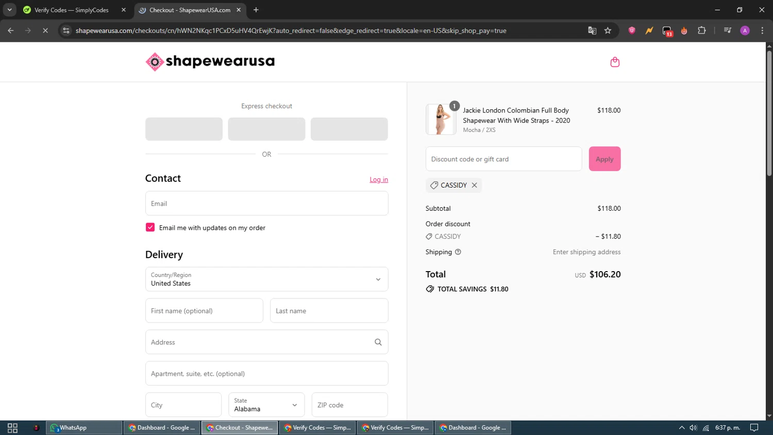Image resolution: width=773 pixels, height=435 pixels.
Task: Focus the Address field
Action: point(266,342)
